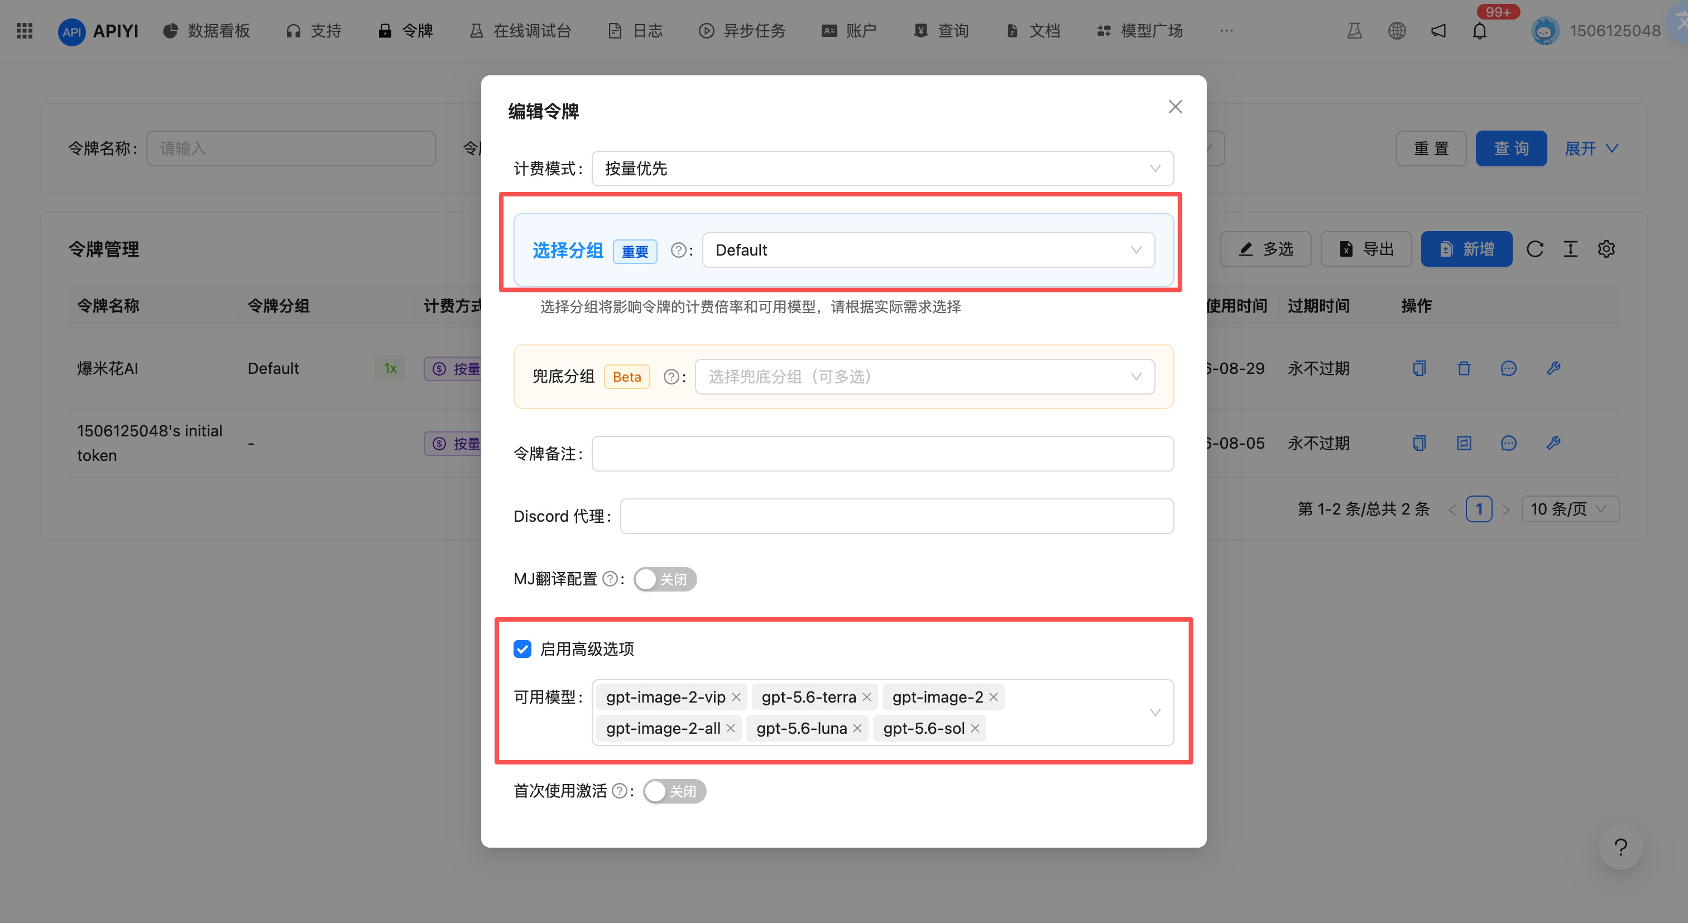Click the wrench icon for initial token
Viewport: 1688px width, 923px height.
(x=1553, y=444)
